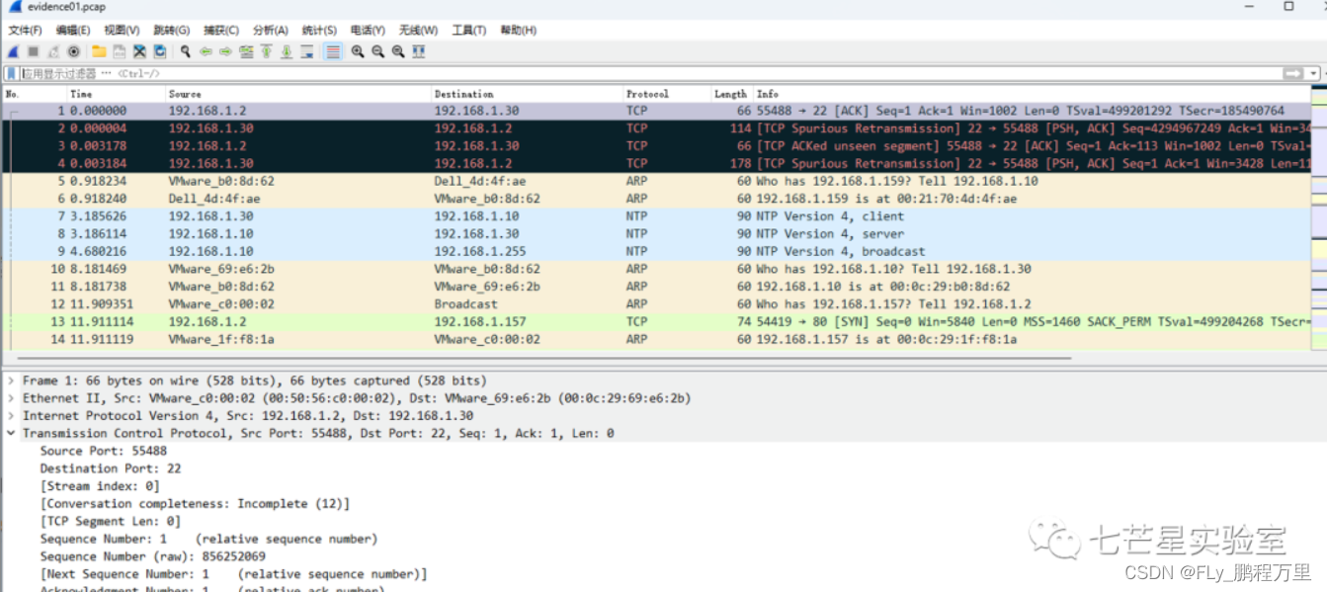Click the start capture shark fin icon
This screenshot has height=592, width=1327.
(13, 51)
